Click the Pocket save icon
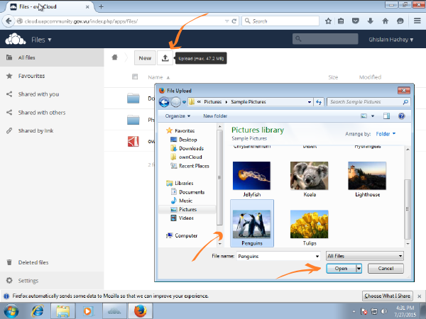426x319 pixels. point(356,21)
